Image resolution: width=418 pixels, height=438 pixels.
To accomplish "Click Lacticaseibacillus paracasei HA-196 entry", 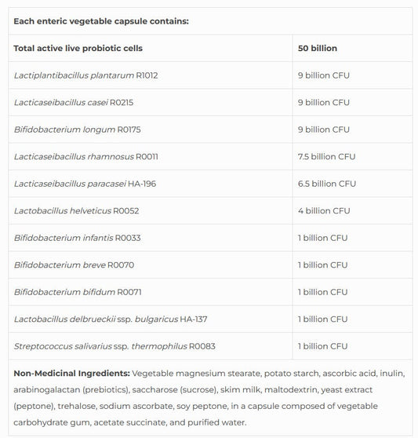I will [x=85, y=184].
